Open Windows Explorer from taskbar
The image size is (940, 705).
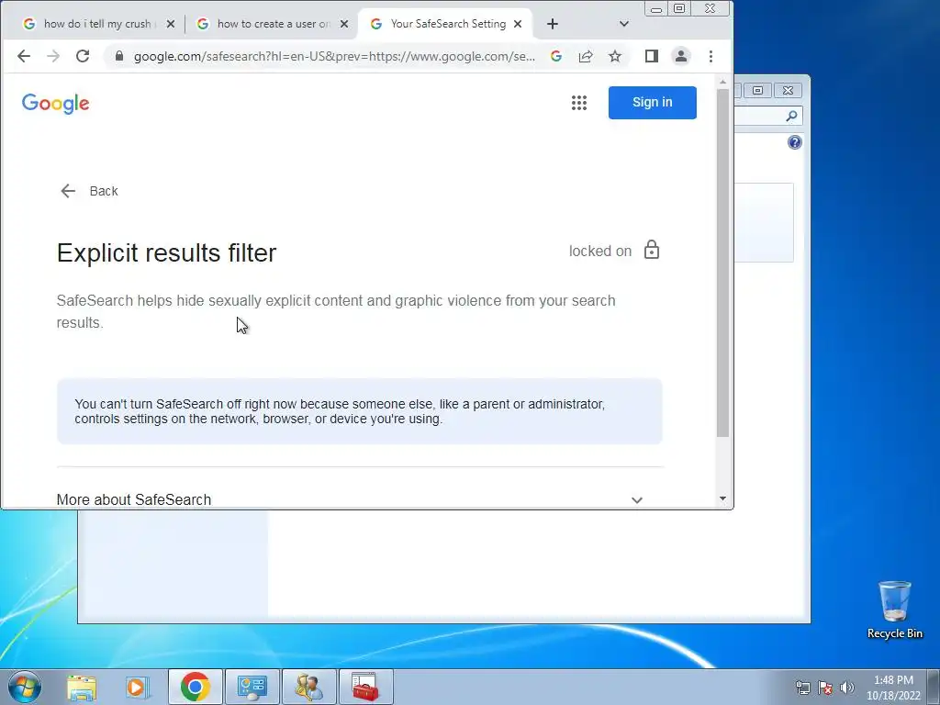pyautogui.click(x=82, y=687)
